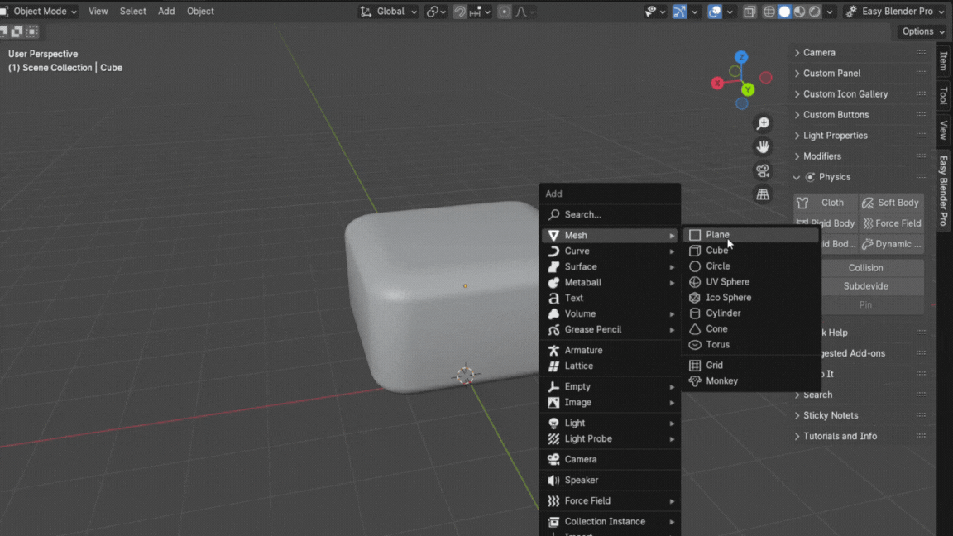
Task: Switch perspective/orthographic with the grid icon
Action: tap(763, 195)
